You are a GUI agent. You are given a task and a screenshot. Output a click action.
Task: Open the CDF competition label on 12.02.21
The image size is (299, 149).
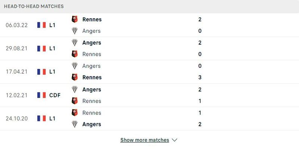tap(55, 95)
